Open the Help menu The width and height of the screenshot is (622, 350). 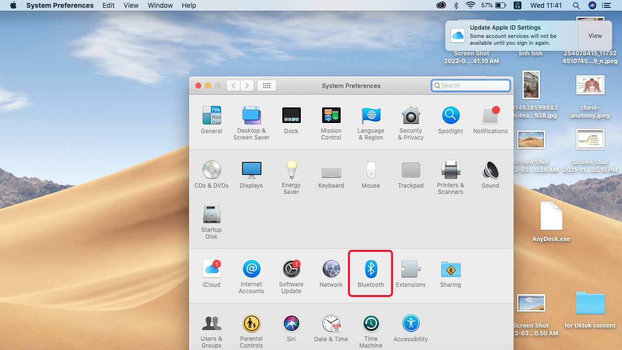pyautogui.click(x=189, y=5)
